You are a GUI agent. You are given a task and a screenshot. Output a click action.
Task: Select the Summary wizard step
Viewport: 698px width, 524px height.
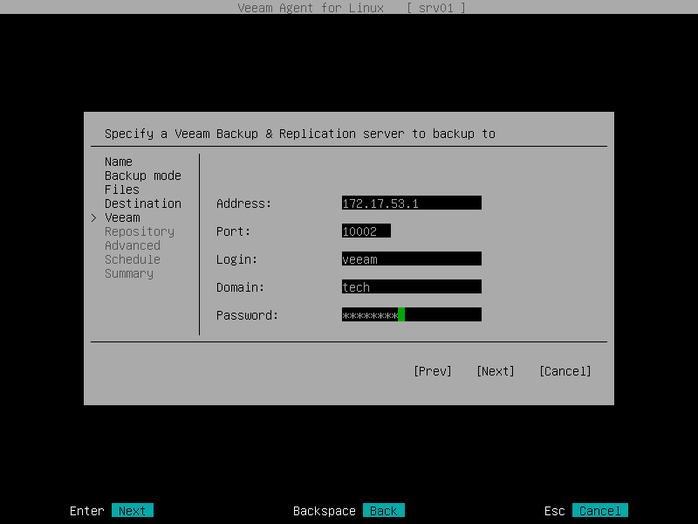[129, 273]
